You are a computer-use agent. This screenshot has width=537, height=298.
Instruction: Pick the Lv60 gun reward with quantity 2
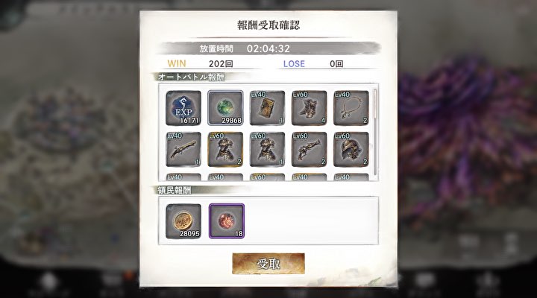pos(309,150)
